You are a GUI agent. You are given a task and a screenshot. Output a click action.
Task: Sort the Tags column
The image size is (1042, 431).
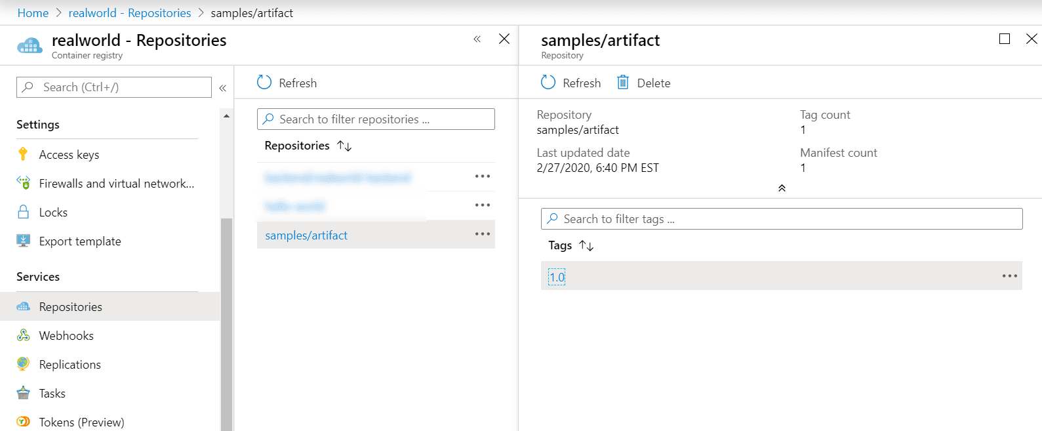point(586,245)
